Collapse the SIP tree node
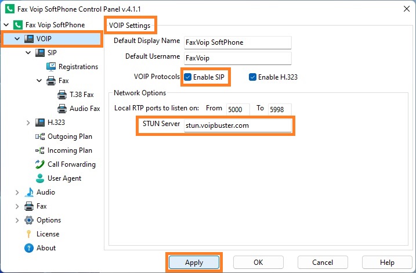The image size is (416, 273). pyautogui.click(x=28, y=53)
